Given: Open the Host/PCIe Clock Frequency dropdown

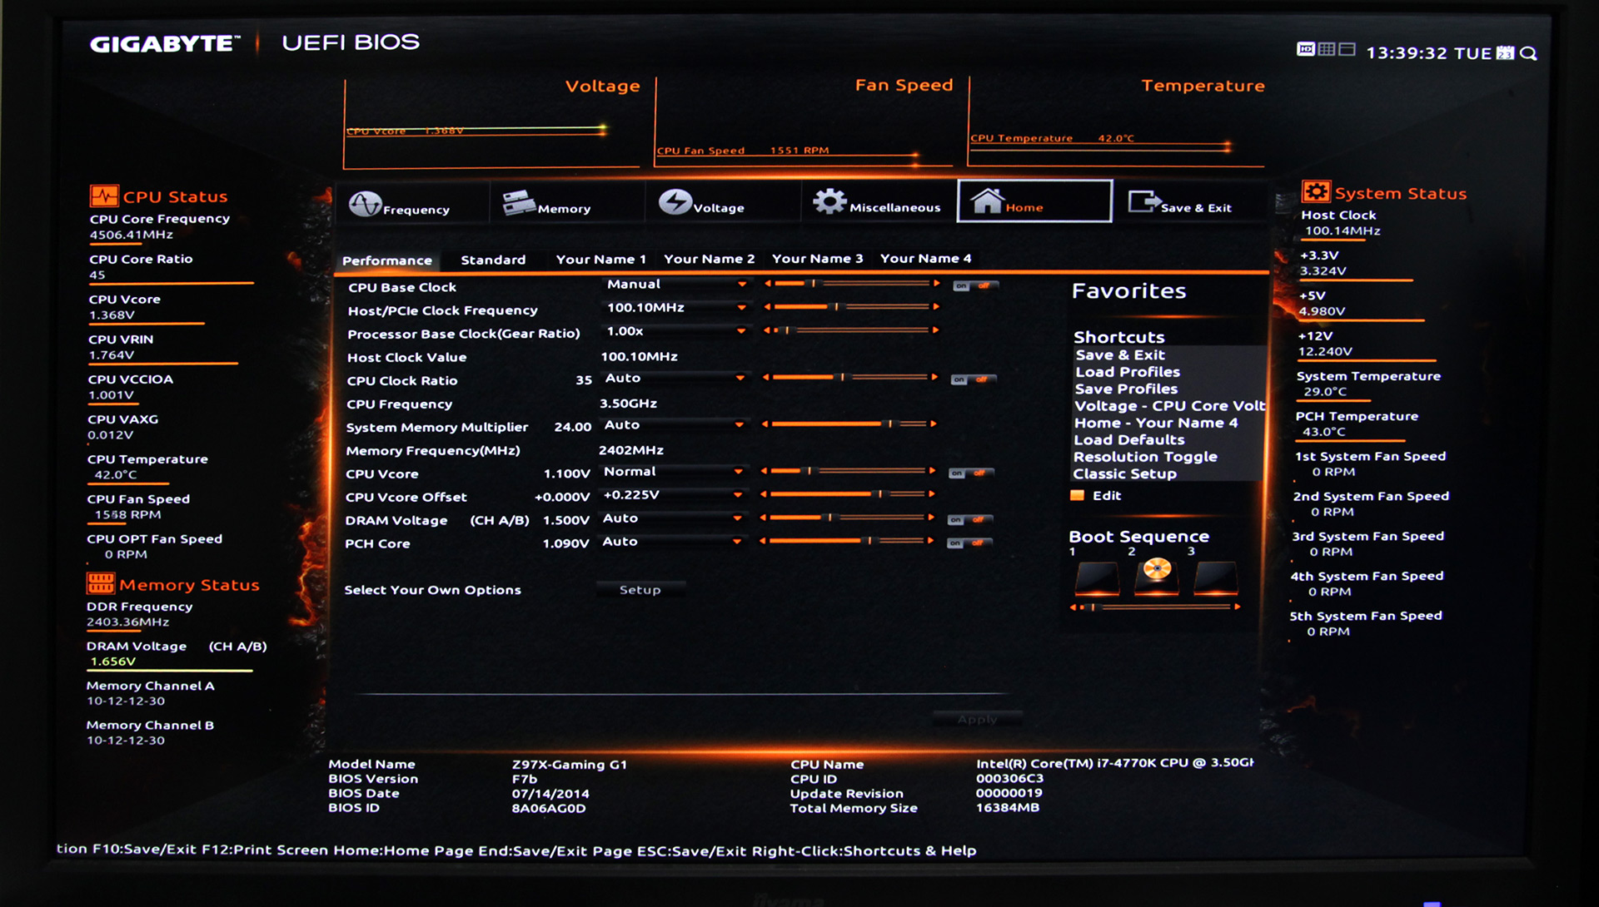Looking at the screenshot, I should pos(675,308).
